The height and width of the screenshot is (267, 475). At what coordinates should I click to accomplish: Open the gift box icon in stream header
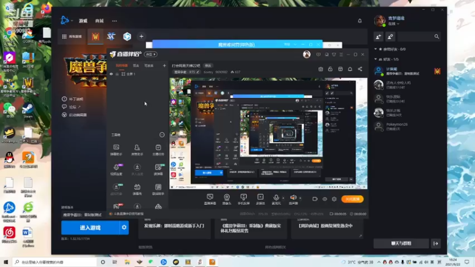pos(321,69)
